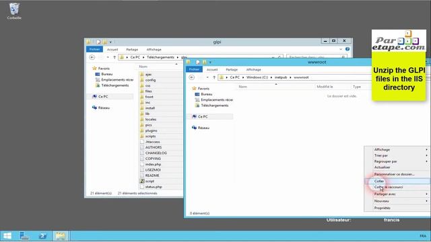Expand the Nouveau submenu
Viewport: 431px width, 242px height.
(x=397, y=201)
